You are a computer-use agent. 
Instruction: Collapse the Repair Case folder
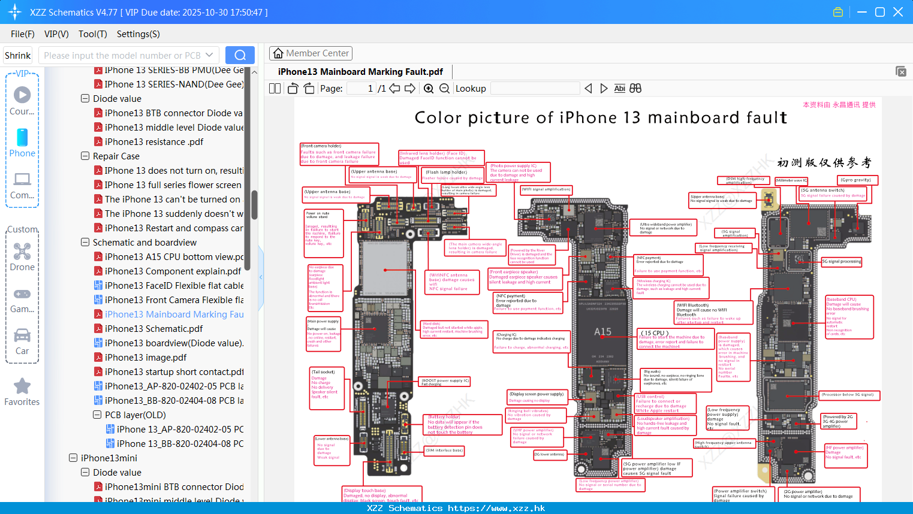[85, 156]
